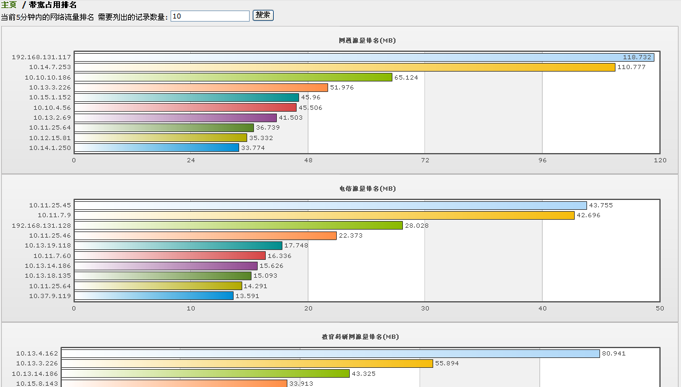Click the 10.11.7.60 red bar

coord(169,256)
